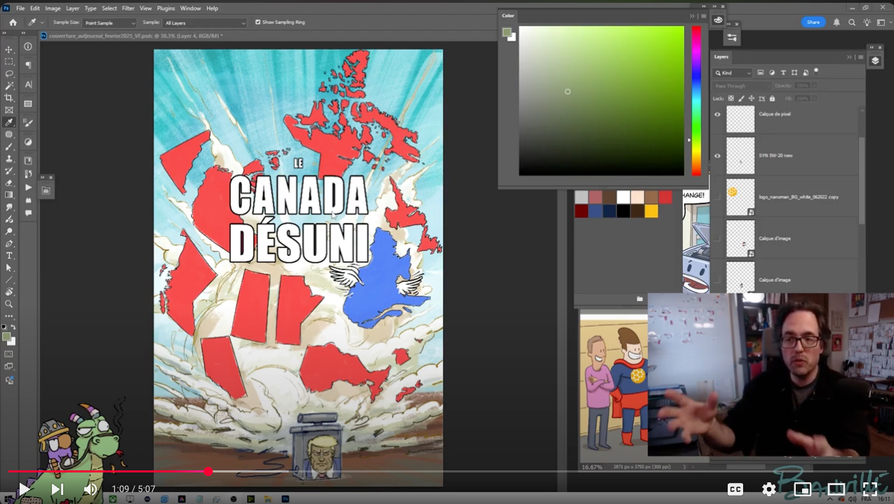The height and width of the screenshot is (504, 894).
Task: Open the Paragraph panel icon
Action: (28, 65)
